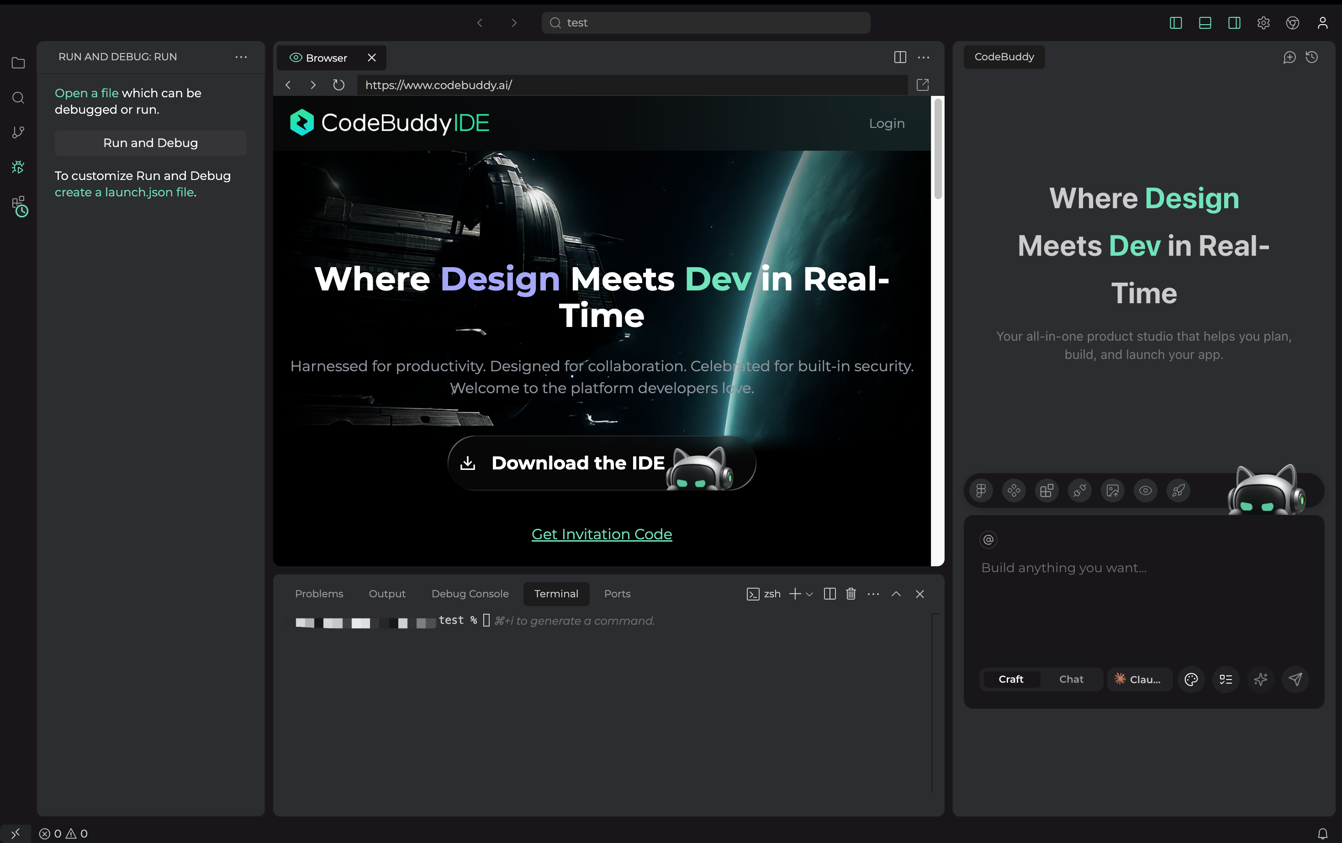Toggle the primary left sidebar visibility
This screenshot has height=843, width=1342.
(x=1175, y=23)
